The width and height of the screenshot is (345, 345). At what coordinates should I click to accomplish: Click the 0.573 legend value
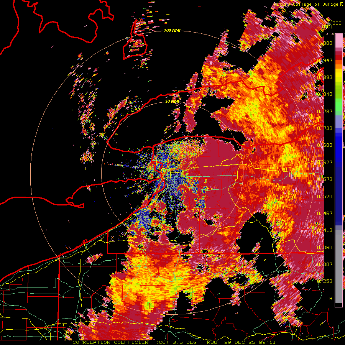point(325,179)
